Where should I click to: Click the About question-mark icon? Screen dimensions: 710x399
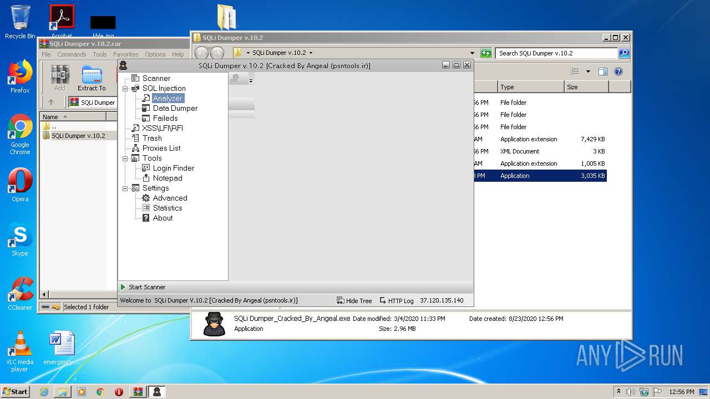(146, 218)
